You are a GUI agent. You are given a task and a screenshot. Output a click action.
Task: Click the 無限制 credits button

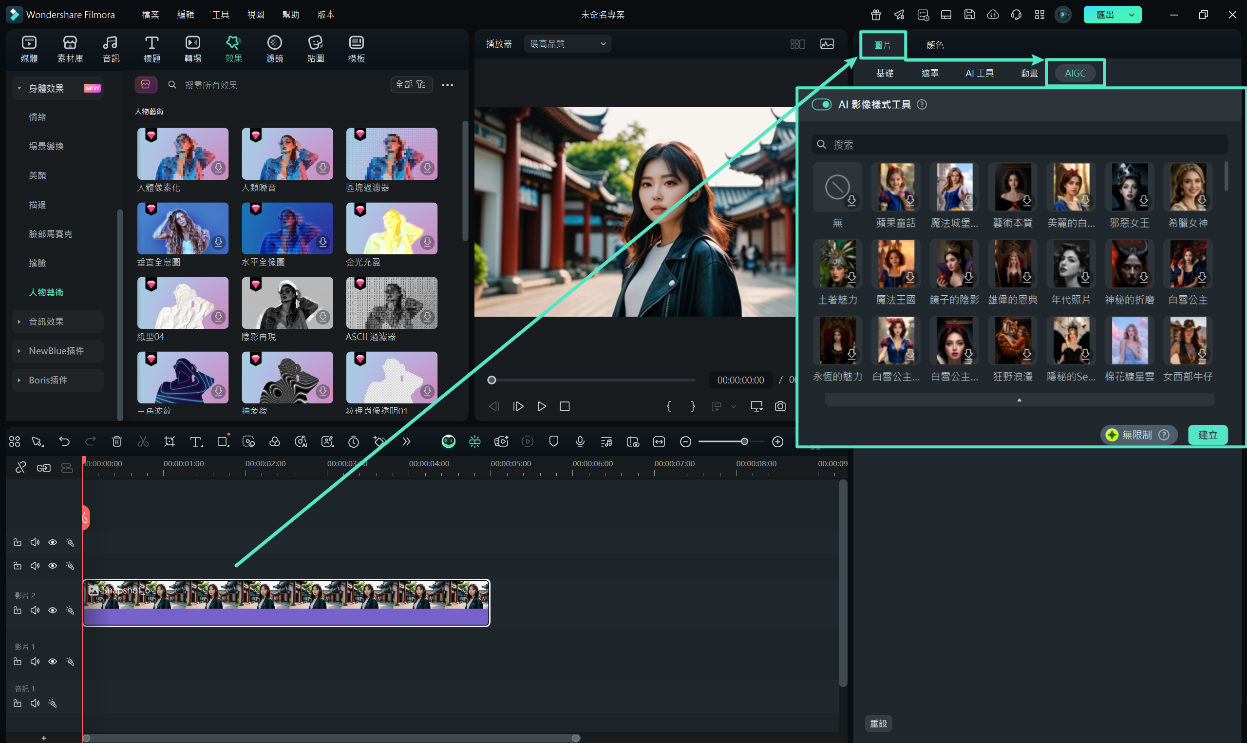pyautogui.click(x=1138, y=435)
